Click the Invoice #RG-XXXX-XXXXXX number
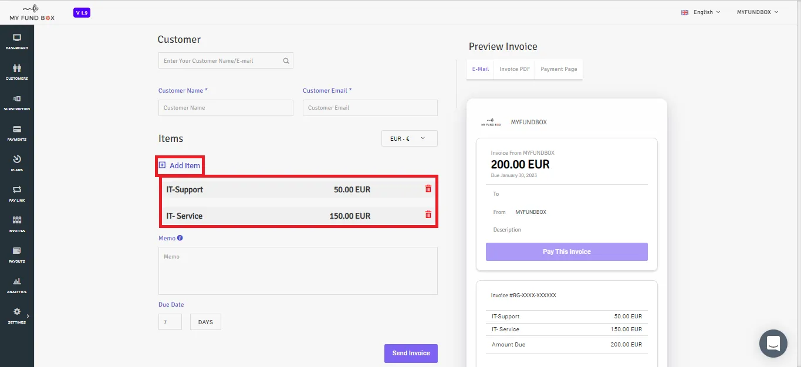Viewport: 801px width, 367px height. (523, 295)
